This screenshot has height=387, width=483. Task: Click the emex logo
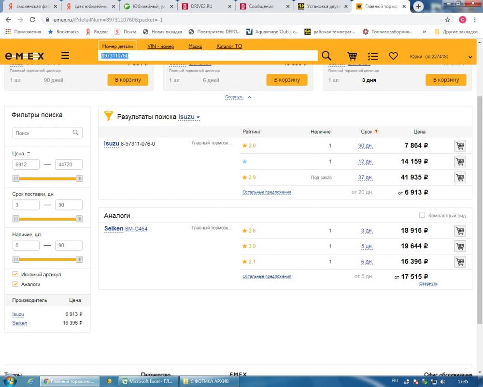(25, 56)
